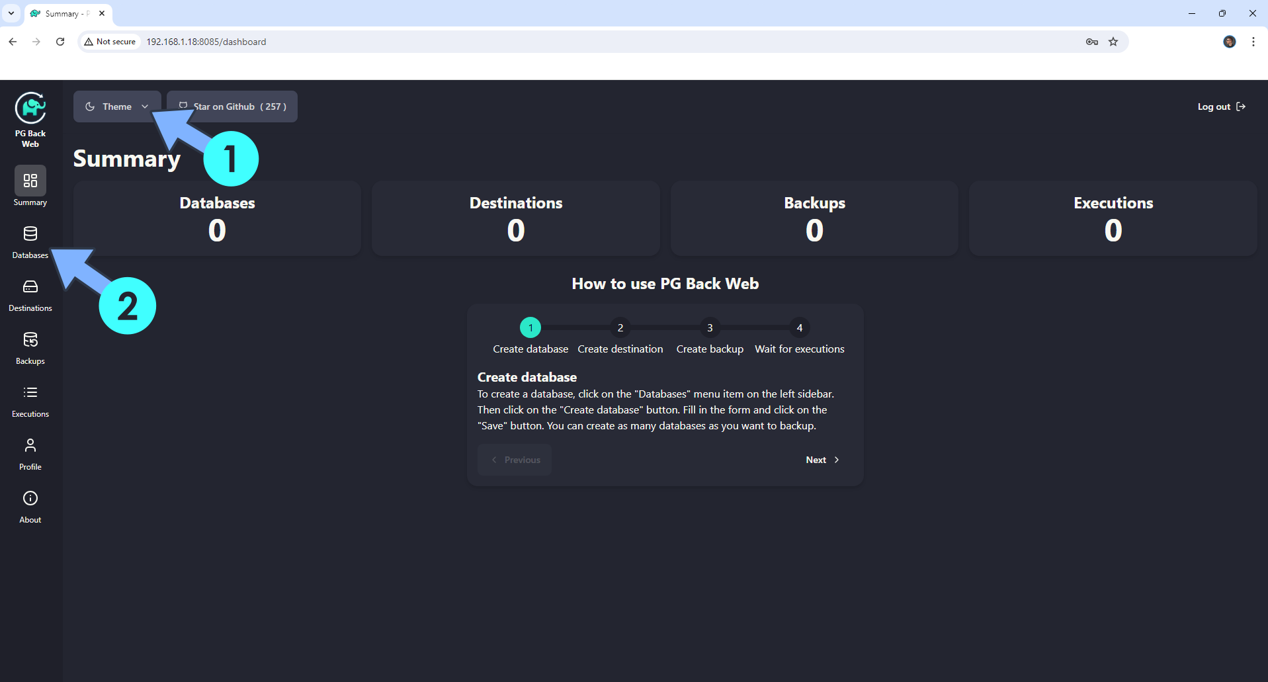Click the 'Create database' bold subheading

527,377
